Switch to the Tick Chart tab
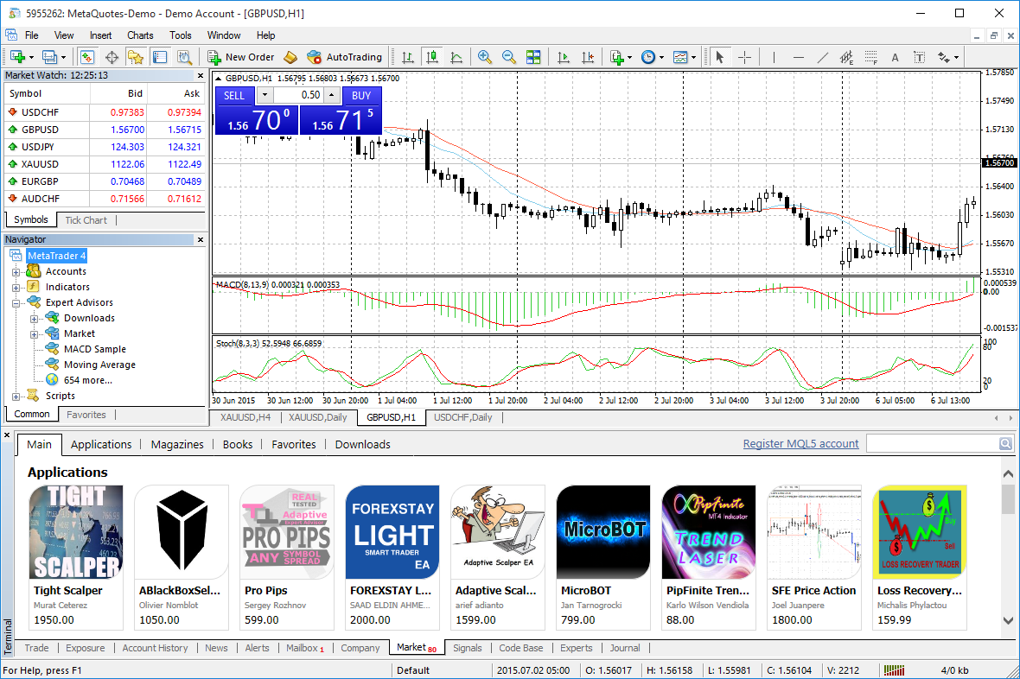Image resolution: width=1020 pixels, height=679 pixels. coord(86,219)
